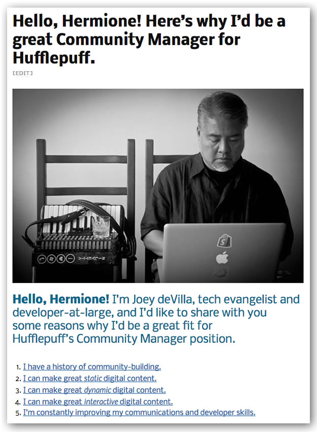
Task: Click the Windows logo icon on the accordion
Action: coord(51,259)
